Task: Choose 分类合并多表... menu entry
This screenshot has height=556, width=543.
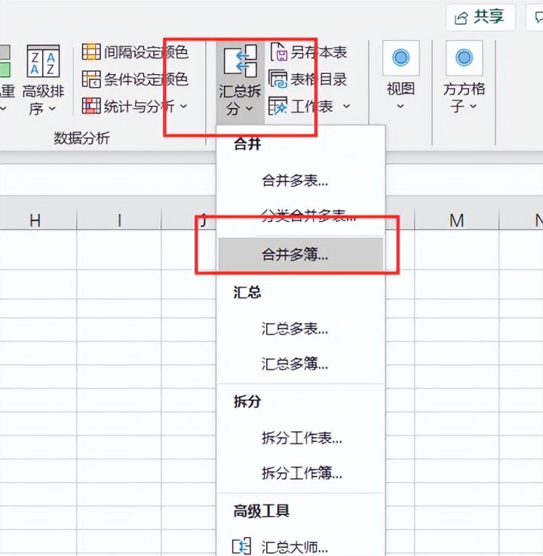Action: coord(300,215)
